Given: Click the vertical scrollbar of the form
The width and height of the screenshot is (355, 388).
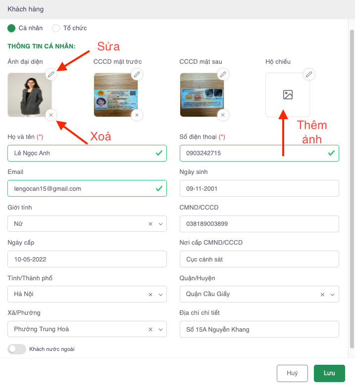Looking at the screenshot, I should point(352,188).
